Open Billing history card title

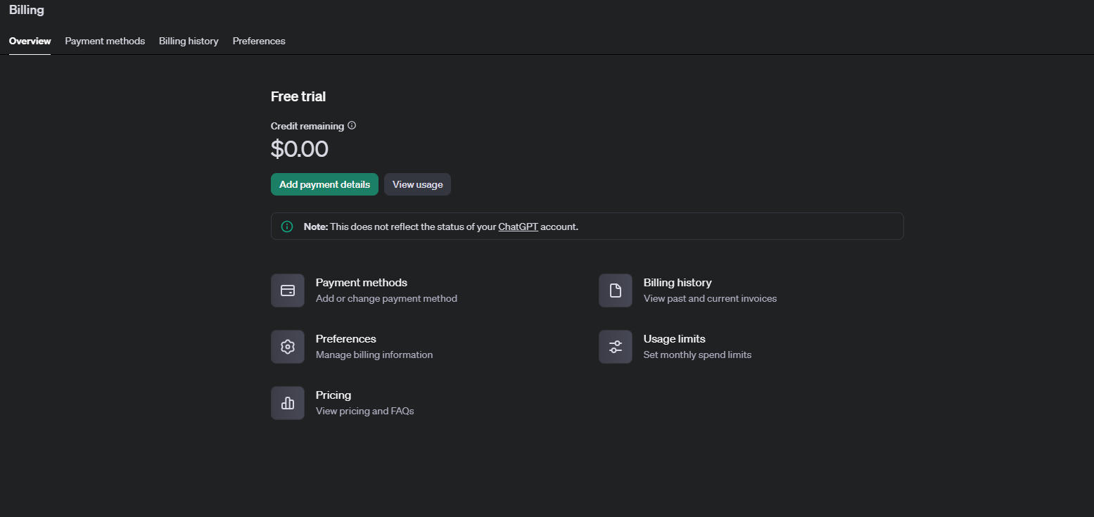pyautogui.click(x=678, y=283)
